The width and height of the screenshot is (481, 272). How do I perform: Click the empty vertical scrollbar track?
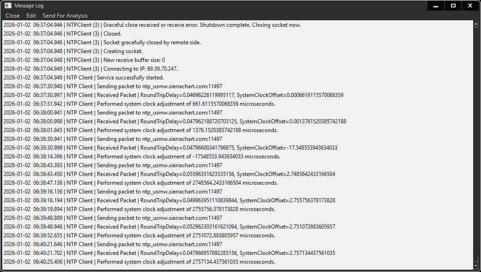point(476,139)
